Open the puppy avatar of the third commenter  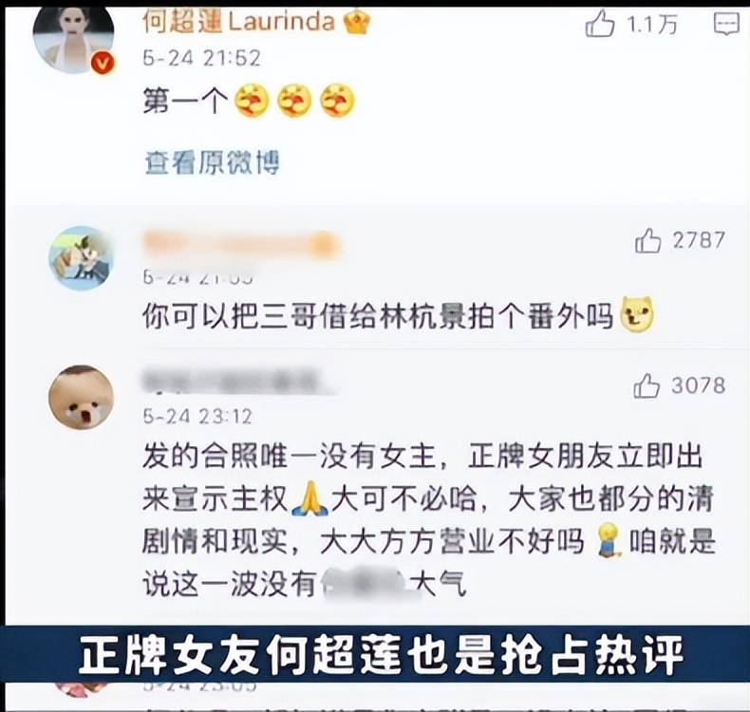coord(82,398)
